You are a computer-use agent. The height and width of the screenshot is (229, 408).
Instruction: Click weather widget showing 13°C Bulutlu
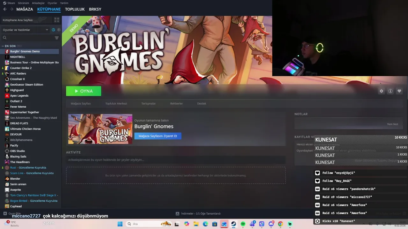(11, 224)
